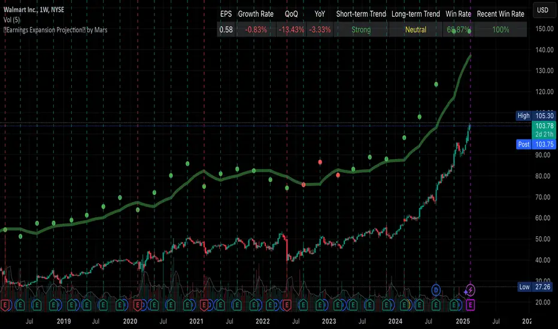Click the QoQ value -13.43%
The height and width of the screenshot is (329, 558).
(291, 29)
